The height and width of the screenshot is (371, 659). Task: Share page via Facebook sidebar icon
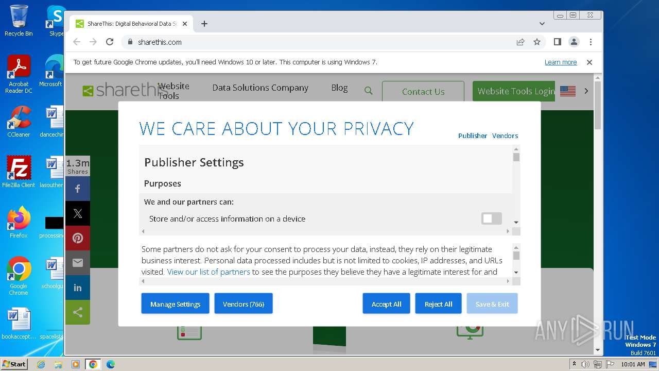tap(78, 189)
